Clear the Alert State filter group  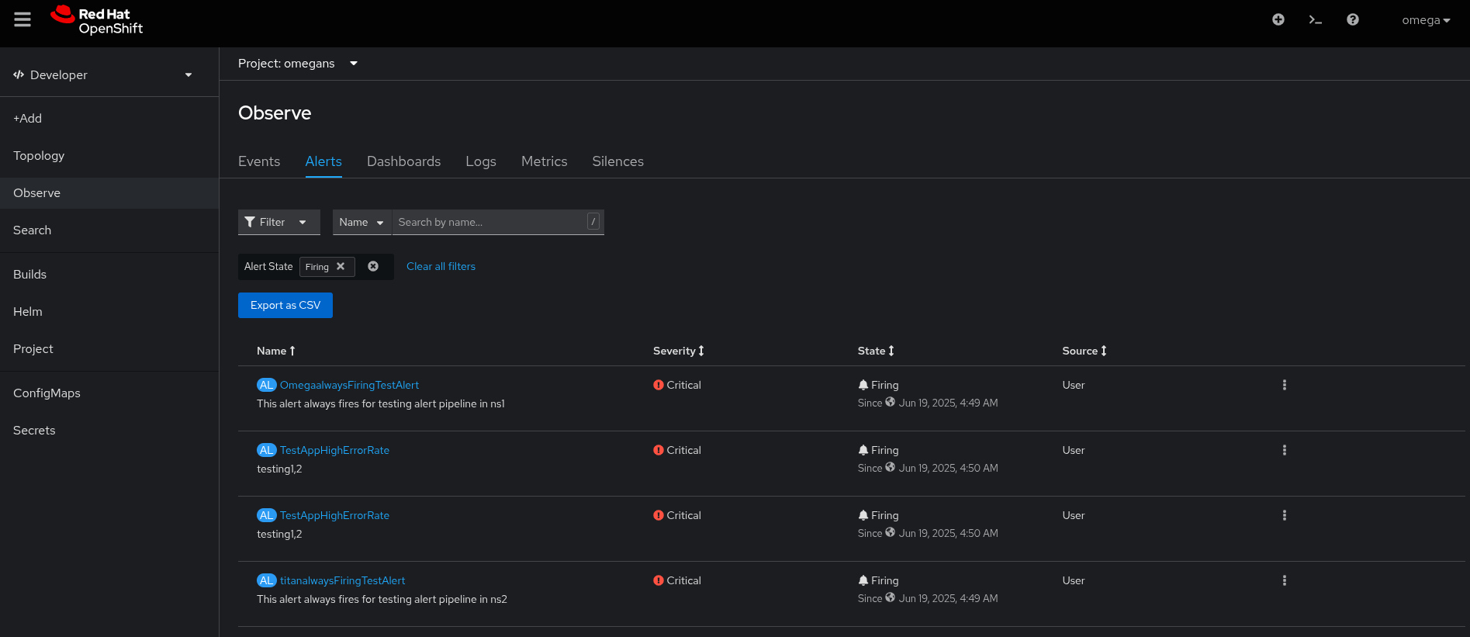pyautogui.click(x=373, y=266)
